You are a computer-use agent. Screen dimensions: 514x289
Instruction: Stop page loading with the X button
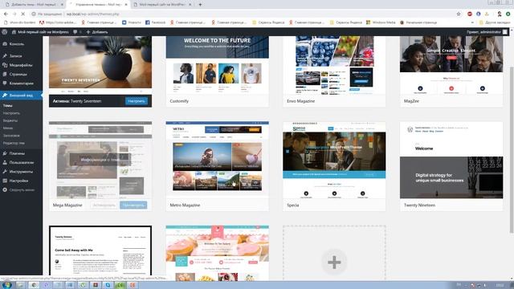22,14
